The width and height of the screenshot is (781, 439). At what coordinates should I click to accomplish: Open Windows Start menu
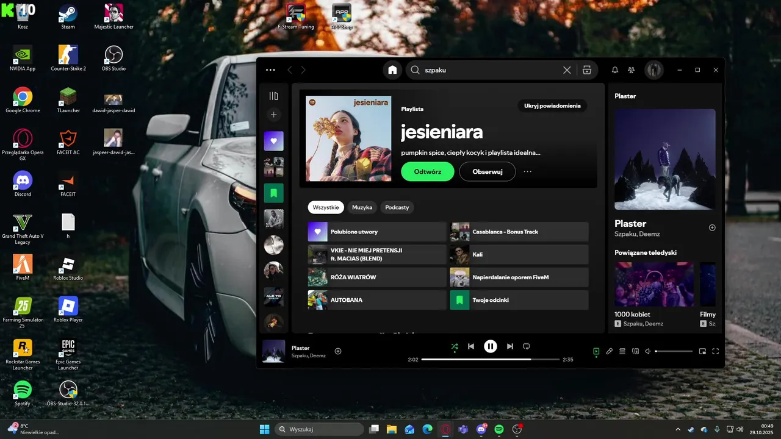click(264, 429)
